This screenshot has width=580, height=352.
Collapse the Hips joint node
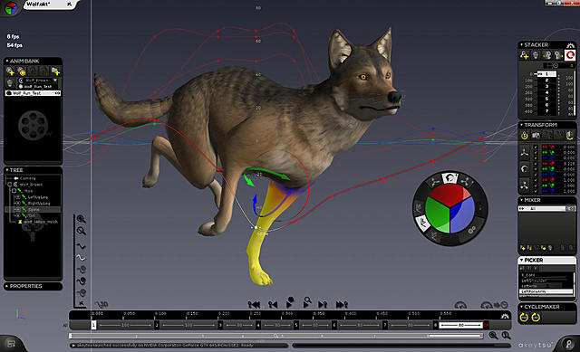point(14,191)
